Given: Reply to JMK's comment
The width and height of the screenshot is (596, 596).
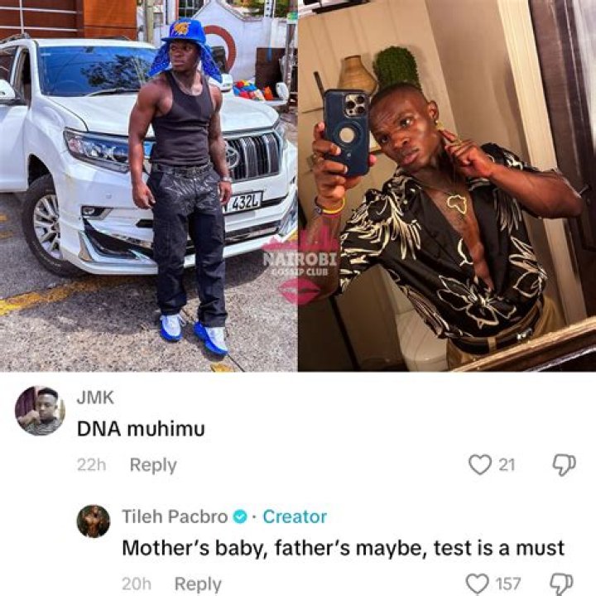Looking at the screenshot, I should [x=153, y=465].
